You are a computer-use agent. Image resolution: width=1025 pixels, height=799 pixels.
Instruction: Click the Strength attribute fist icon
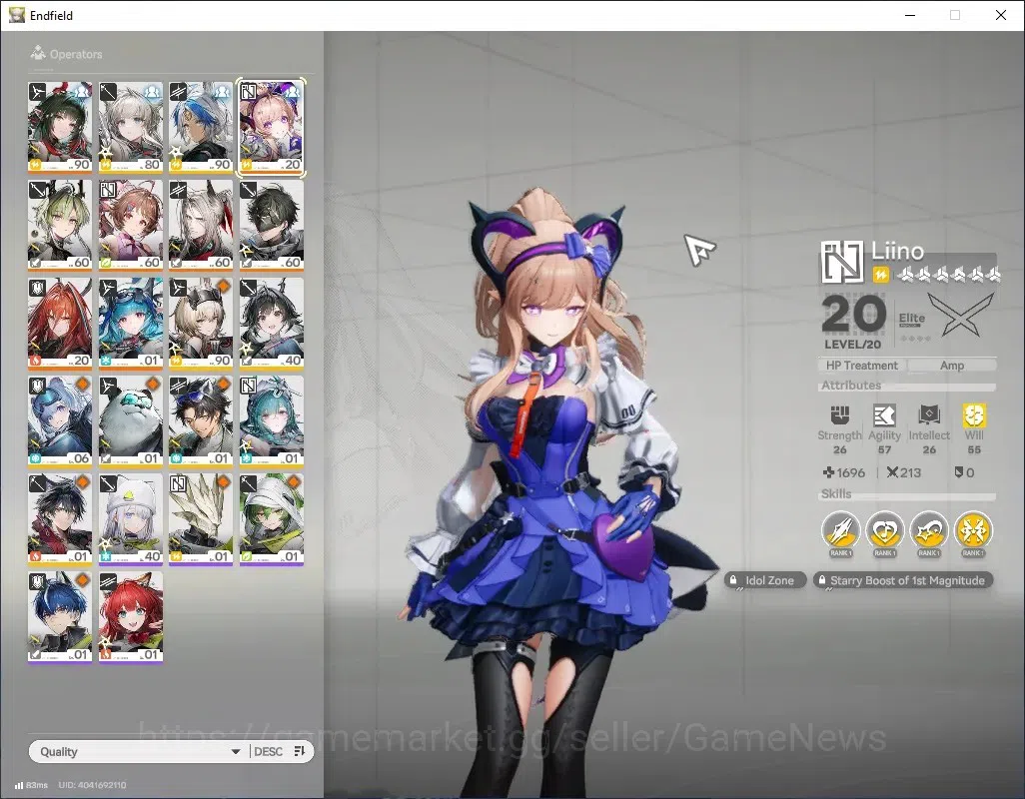[839, 414]
